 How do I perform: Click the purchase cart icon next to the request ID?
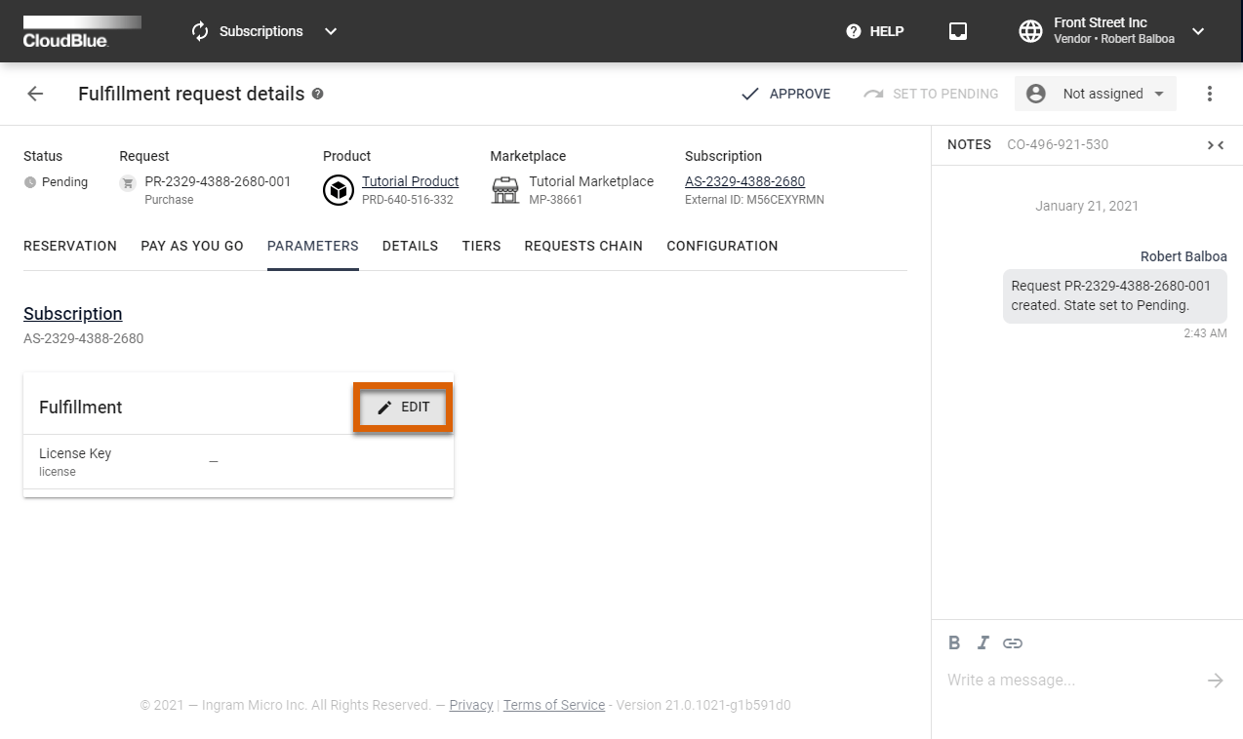click(x=127, y=181)
